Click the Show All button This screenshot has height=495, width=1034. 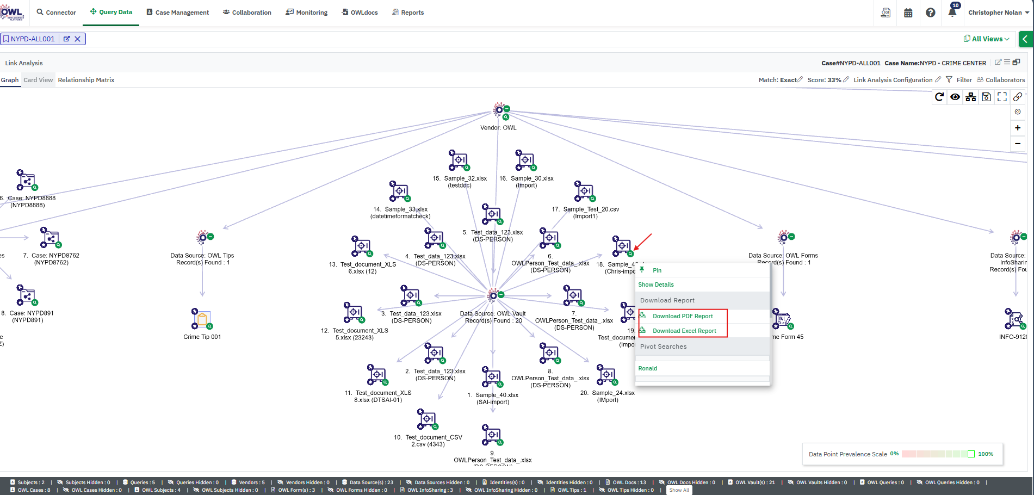[679, 490]
